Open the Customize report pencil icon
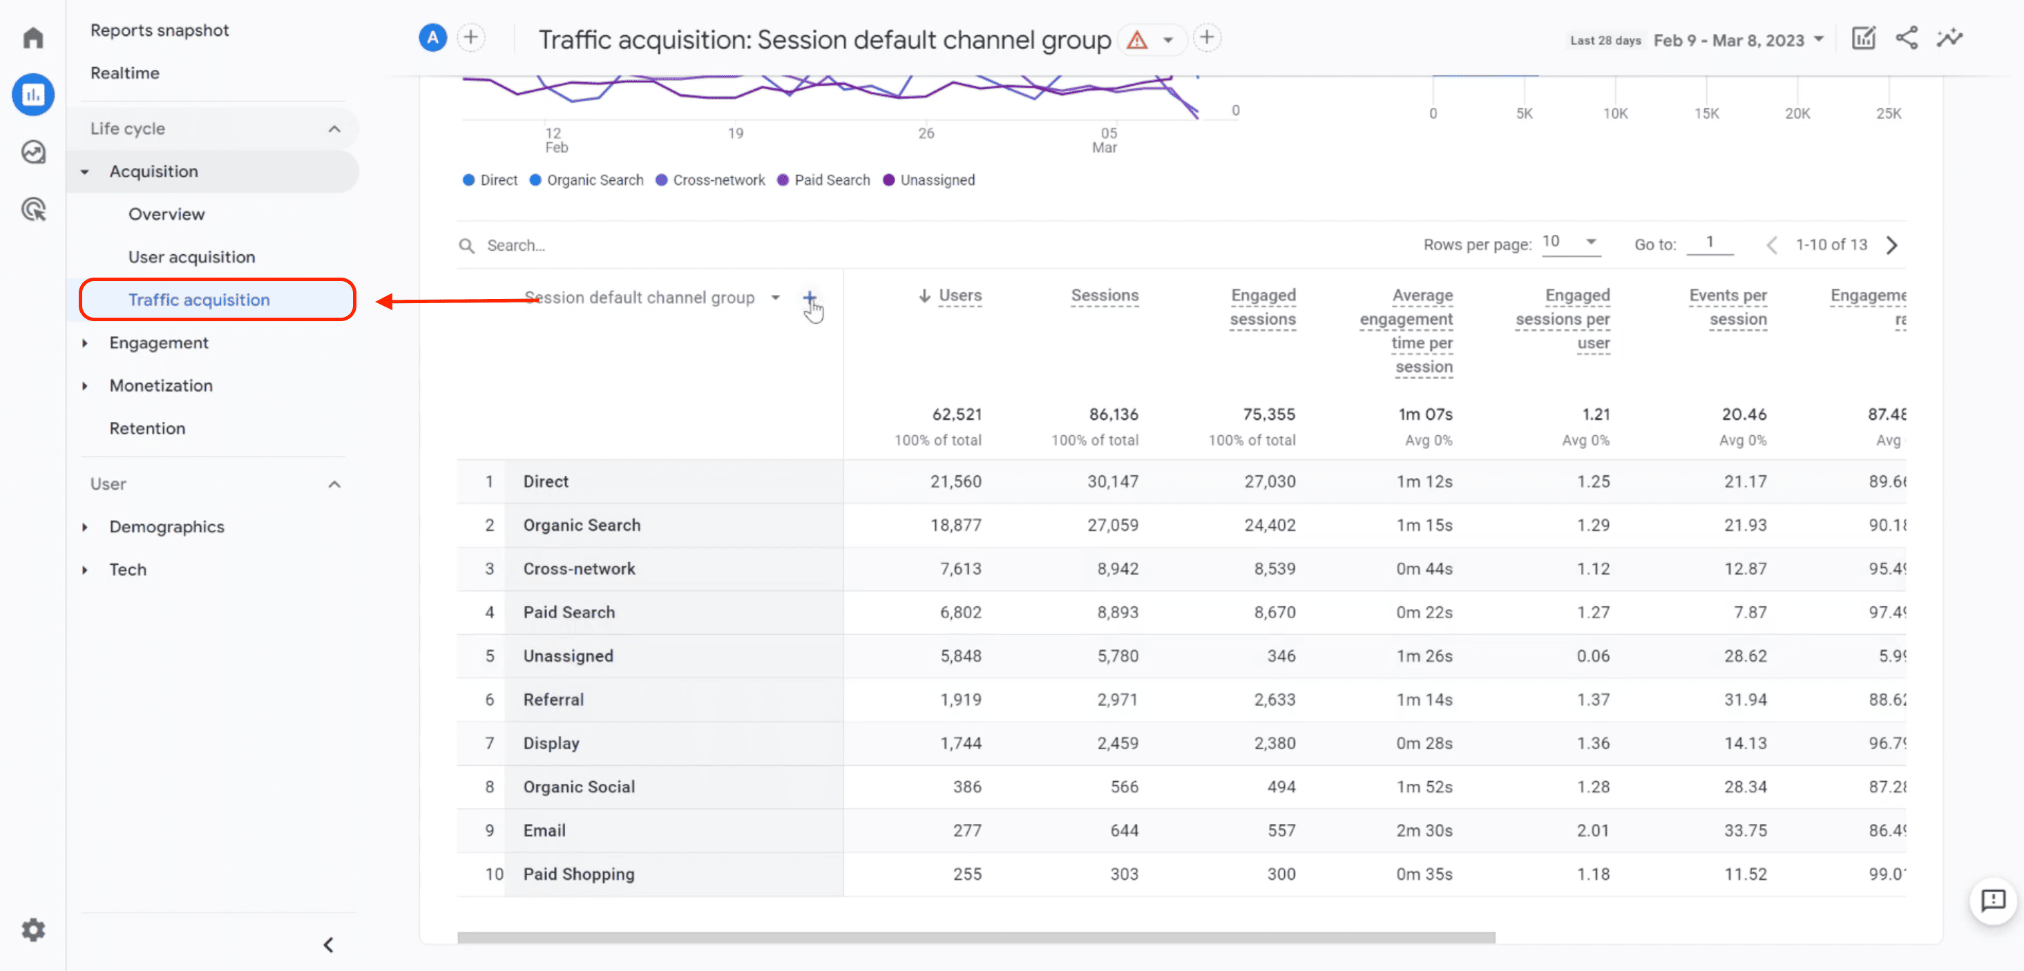This screenshot has width=2024, height=971. coord(1864,37)
